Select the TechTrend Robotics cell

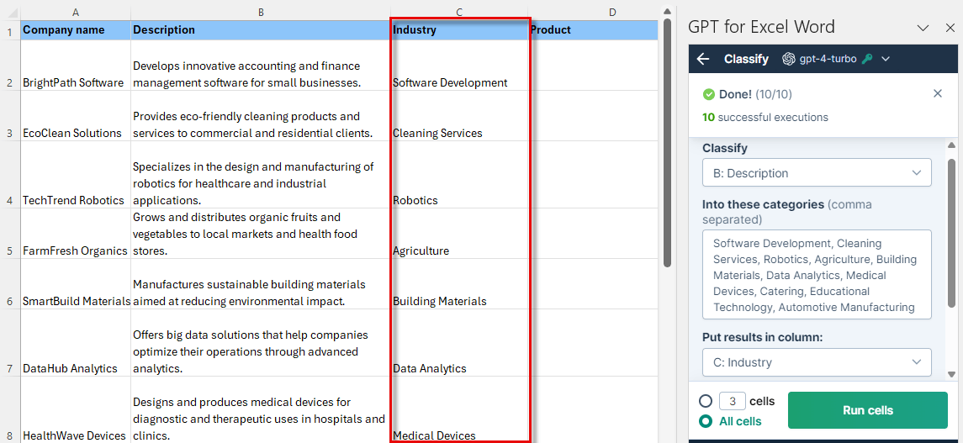(x=76, y=175)
